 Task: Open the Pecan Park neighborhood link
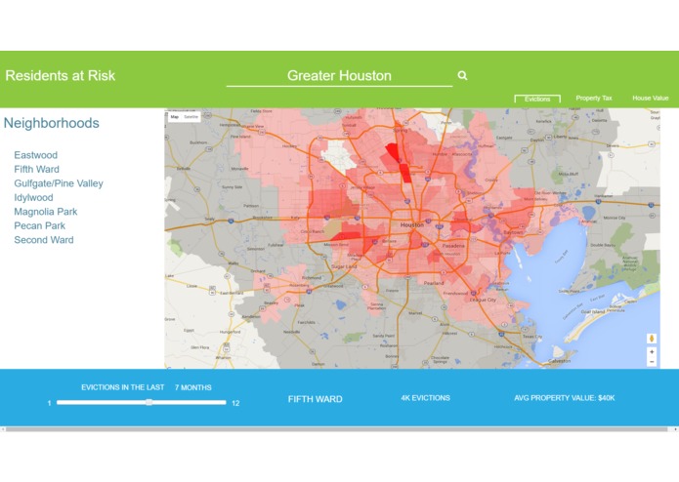click(39, 226)
